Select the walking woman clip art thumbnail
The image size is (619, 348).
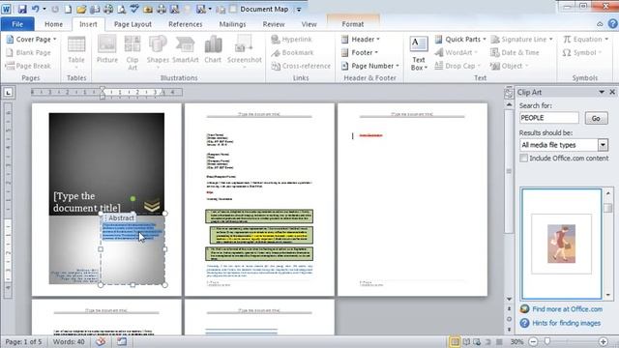point(561,244)
